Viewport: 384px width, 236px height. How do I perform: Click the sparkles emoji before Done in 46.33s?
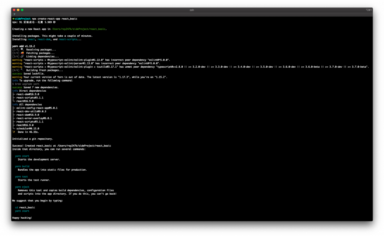(14, 132)
